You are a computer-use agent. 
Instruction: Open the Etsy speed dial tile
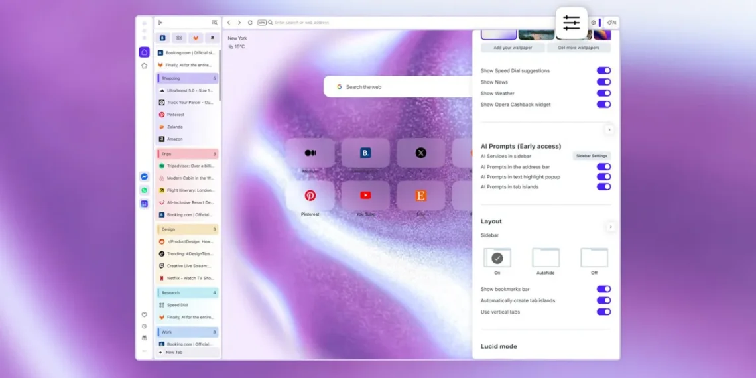tap(421, 195)
